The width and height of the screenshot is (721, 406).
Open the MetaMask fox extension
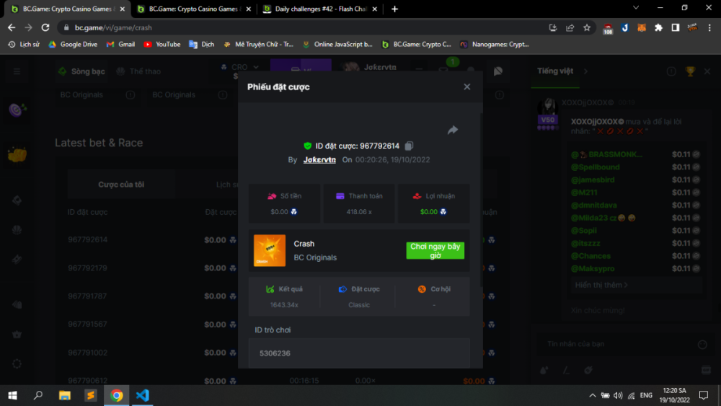[x=641, y=27]
